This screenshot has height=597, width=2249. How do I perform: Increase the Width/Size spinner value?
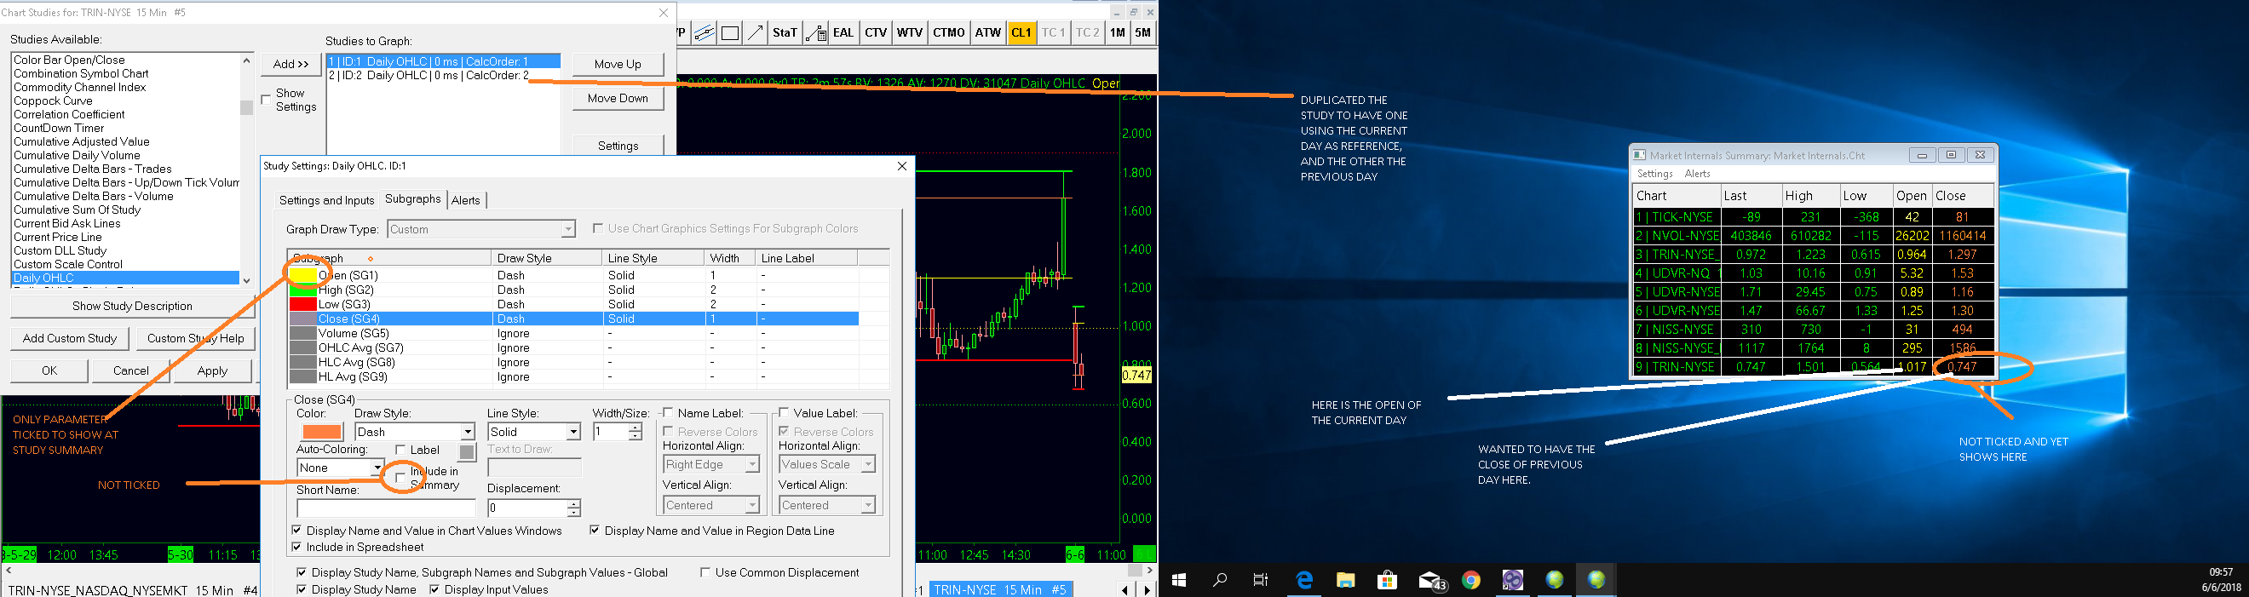pyautogui.click(x=635, y=428)
